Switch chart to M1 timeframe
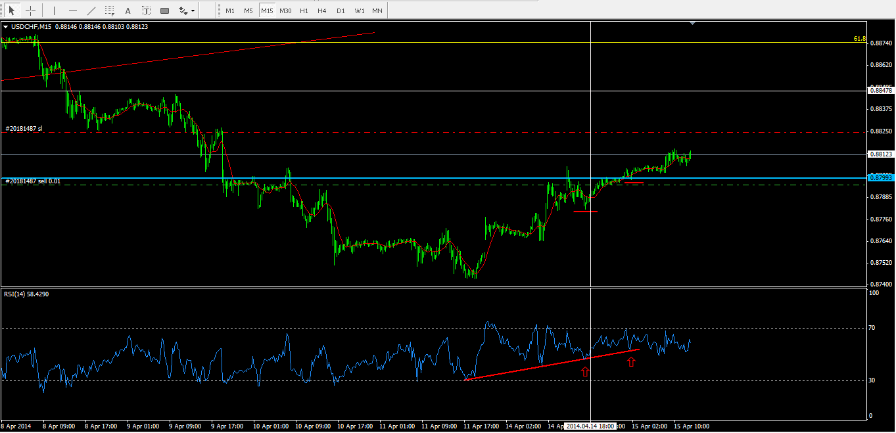 click(229, 11)
